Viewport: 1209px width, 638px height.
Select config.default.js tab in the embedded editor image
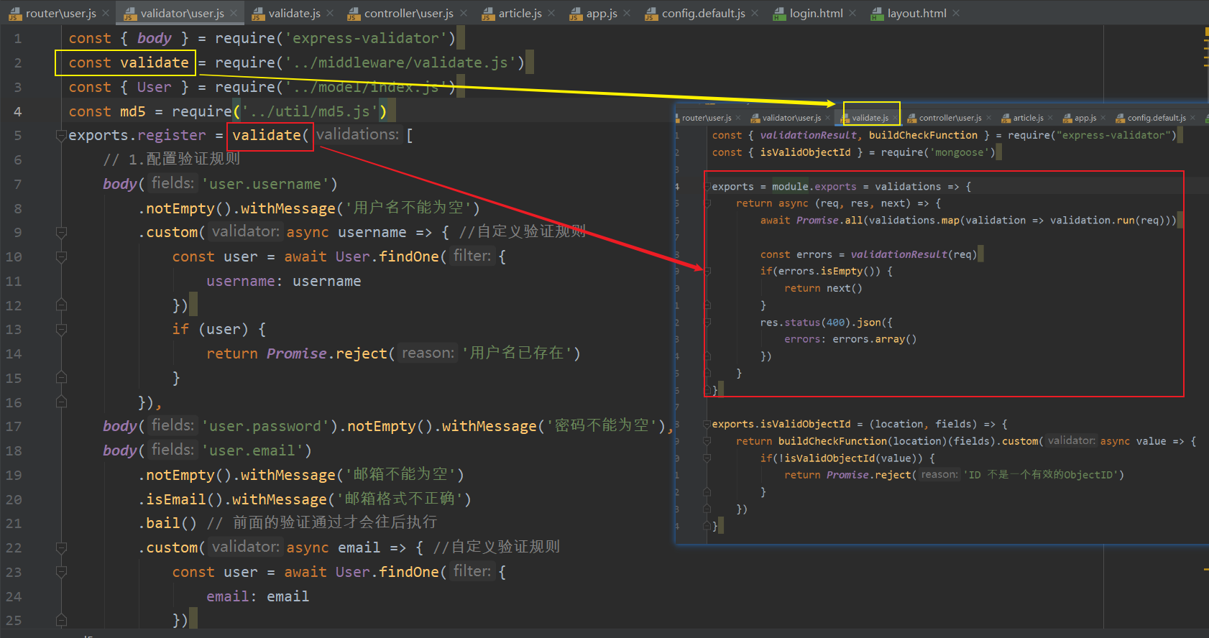[1157, 118]
